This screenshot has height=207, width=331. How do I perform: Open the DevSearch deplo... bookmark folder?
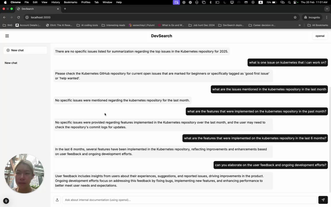[231, 25]
